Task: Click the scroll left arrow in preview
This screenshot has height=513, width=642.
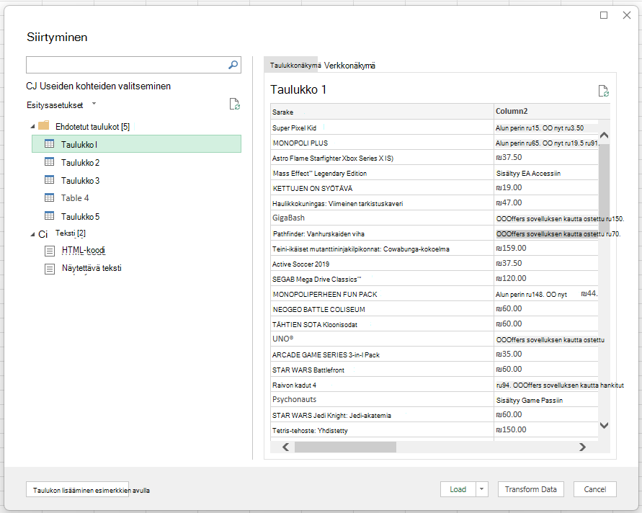Action: click(x=286, y=447)
